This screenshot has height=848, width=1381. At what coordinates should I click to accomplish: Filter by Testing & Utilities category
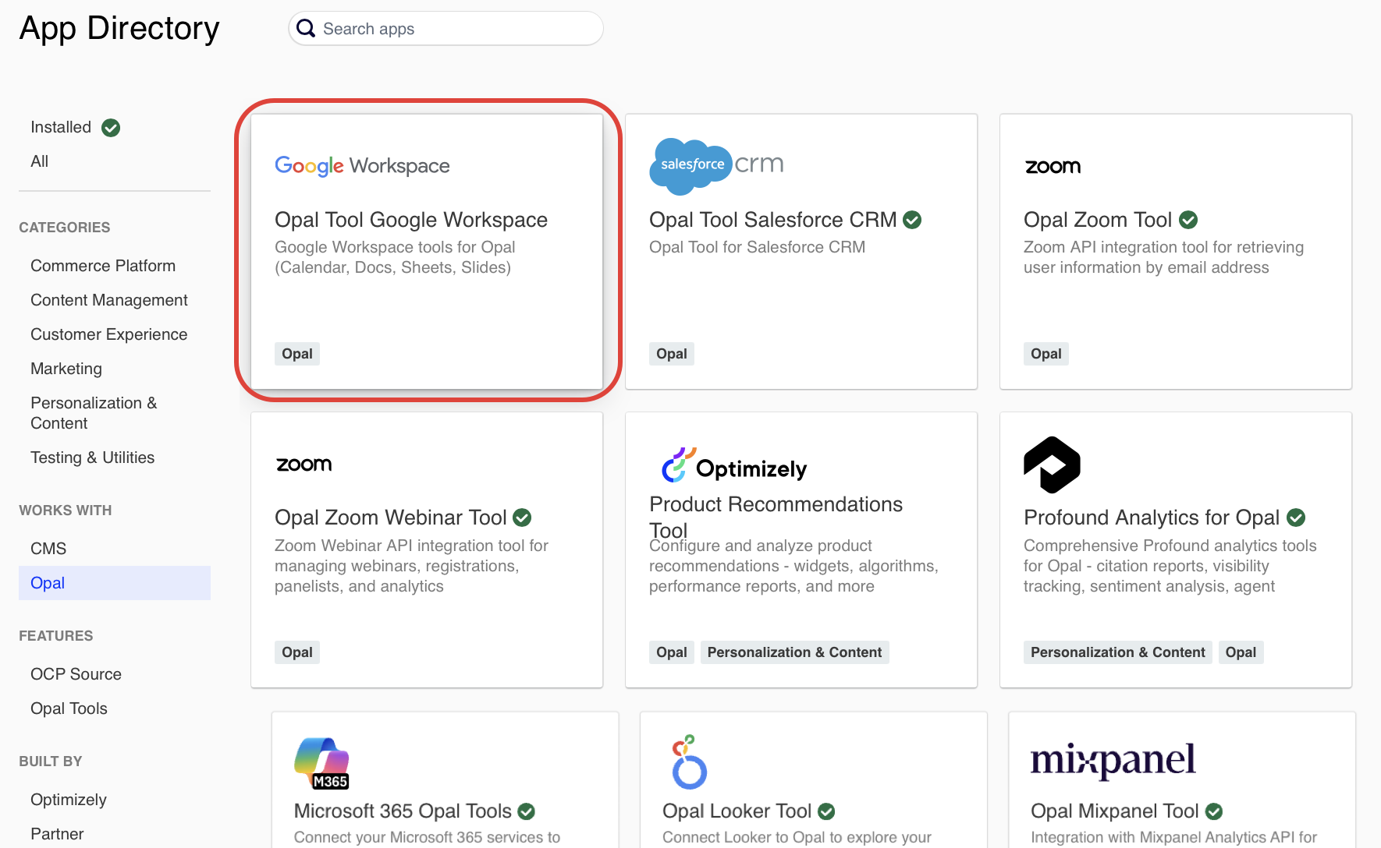click(x=92, y=458)
